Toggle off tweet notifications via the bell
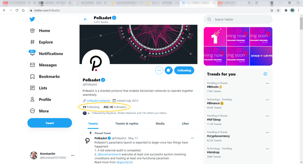The image size is (303, 164). tap(168, 70)
